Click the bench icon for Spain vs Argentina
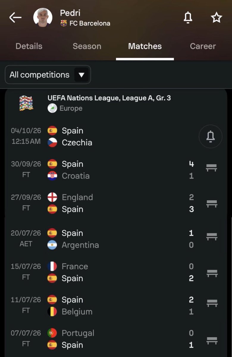This screenshot has height=357, width=232. pyautogui.click(x=211, y=237)
